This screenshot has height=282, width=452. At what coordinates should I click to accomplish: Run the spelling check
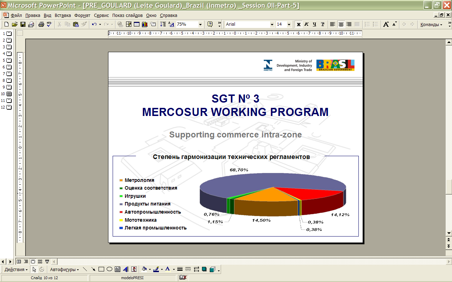pyautogui.click(x=49, y=24)
